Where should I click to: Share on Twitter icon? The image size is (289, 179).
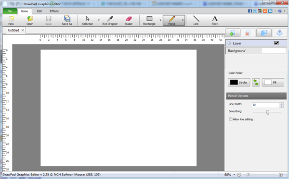(x=255, y=11)
